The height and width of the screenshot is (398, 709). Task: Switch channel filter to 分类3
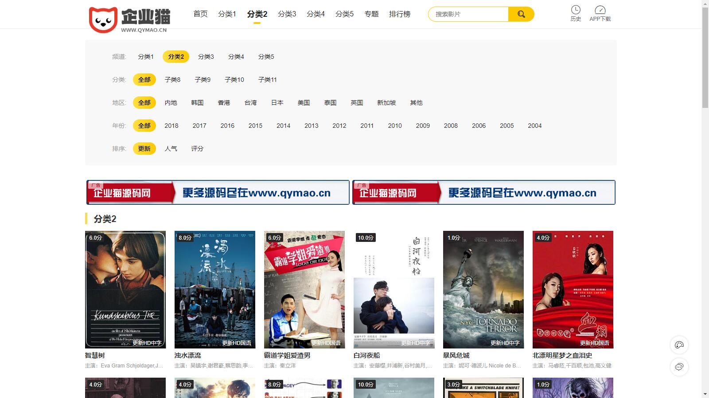click(206, 57)
